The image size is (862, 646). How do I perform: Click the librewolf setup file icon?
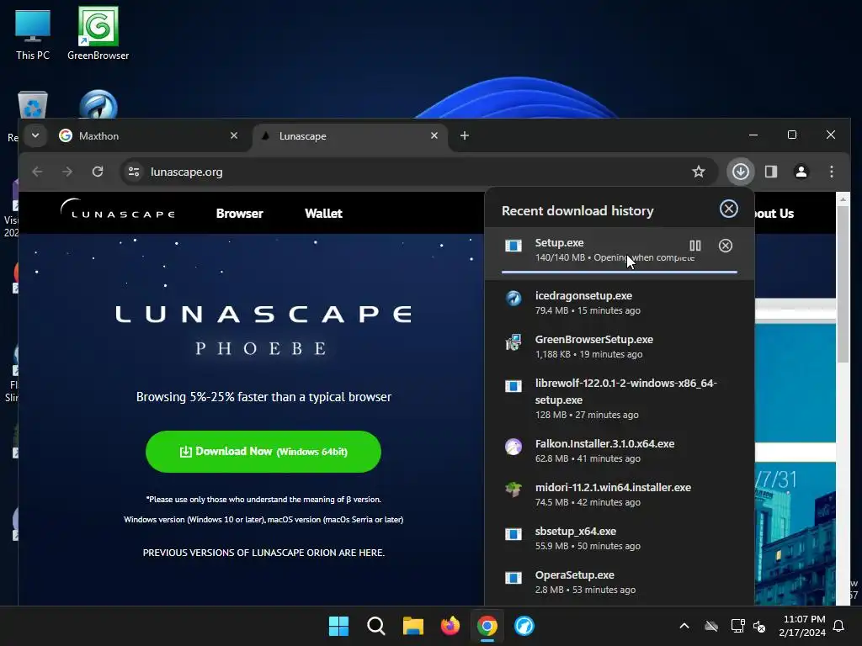coord(513,386)
